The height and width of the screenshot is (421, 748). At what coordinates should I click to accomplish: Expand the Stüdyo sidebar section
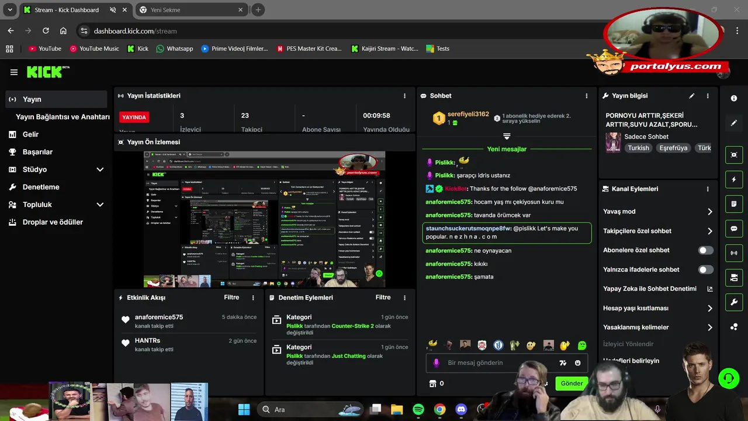click(100, 170)
